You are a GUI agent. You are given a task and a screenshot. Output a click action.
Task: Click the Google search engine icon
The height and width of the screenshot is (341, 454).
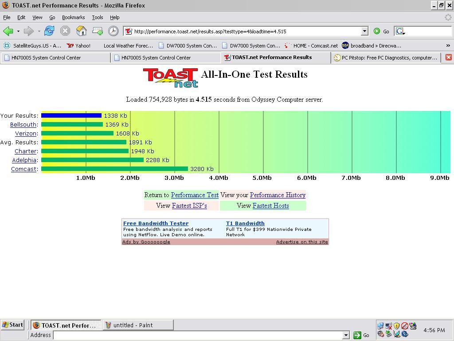tap(400, 32)
